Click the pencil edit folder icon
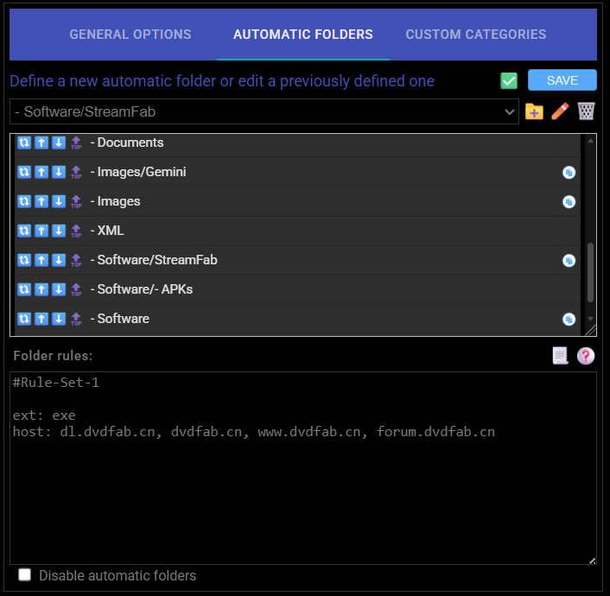This screenshot has width=610, height=596. point(560,111)
